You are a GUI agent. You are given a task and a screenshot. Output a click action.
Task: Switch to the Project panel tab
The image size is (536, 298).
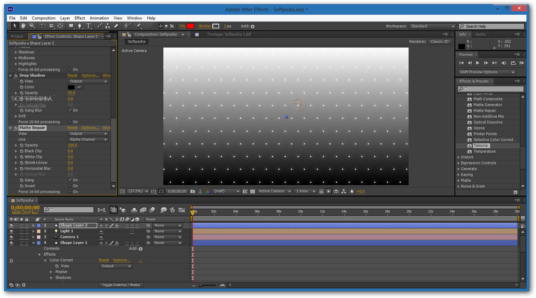click(x=17, y=36)
